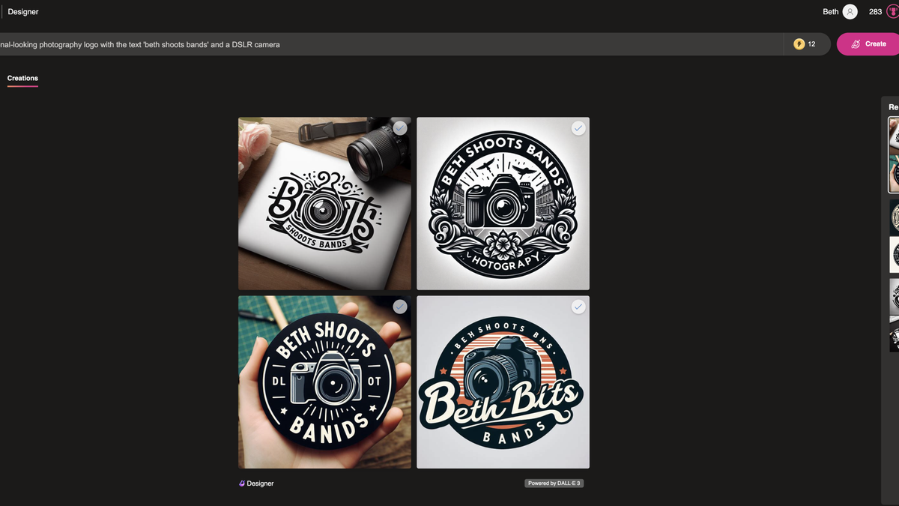Click the Designer title at top left
The width and height of the screenshot is (899, 506).
click(x=23, y=12)
